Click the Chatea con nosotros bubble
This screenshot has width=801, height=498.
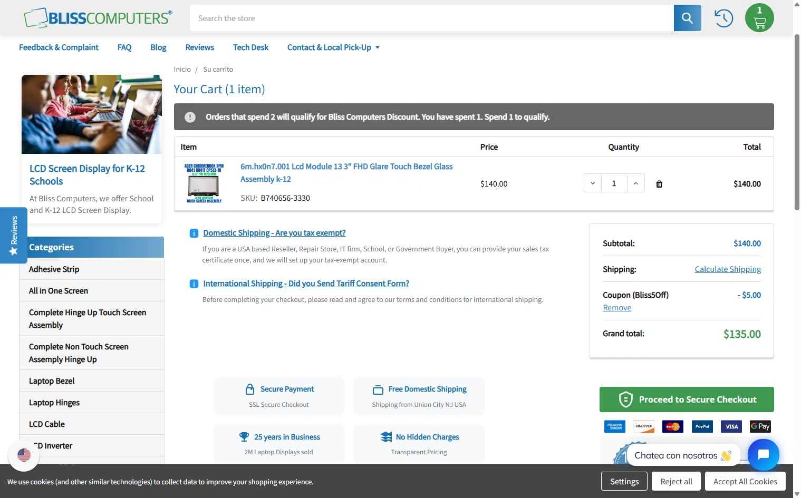[x=683, y=455]
